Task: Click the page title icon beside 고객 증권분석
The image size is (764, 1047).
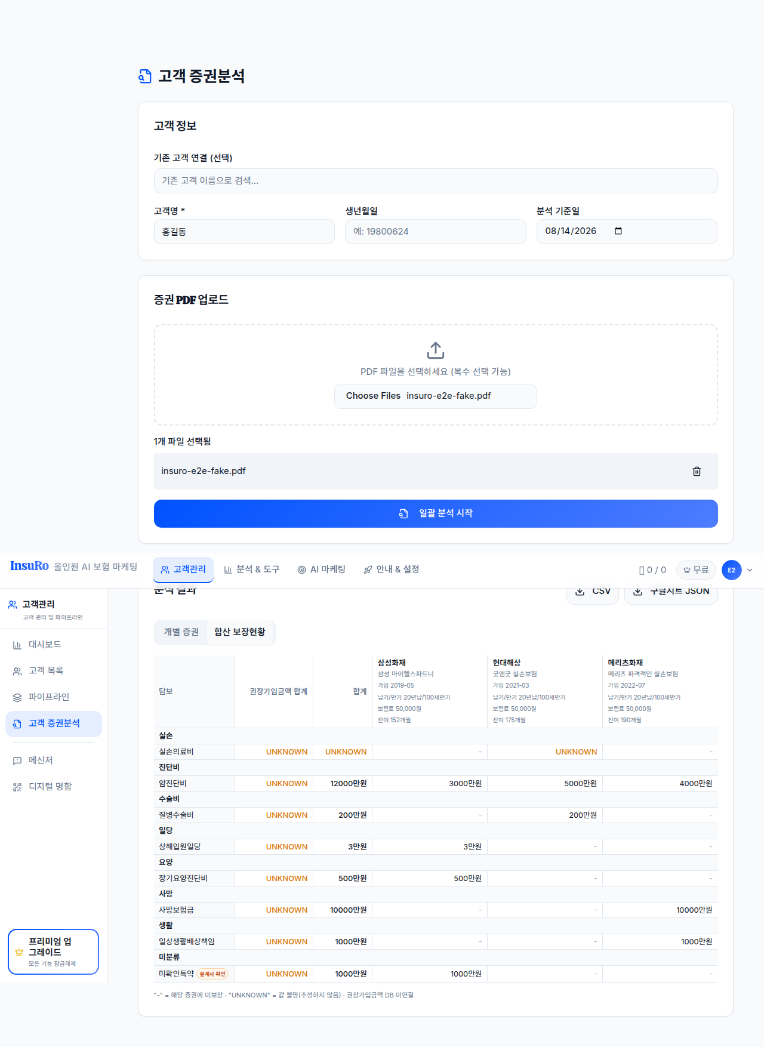Action: click(145, 76)
